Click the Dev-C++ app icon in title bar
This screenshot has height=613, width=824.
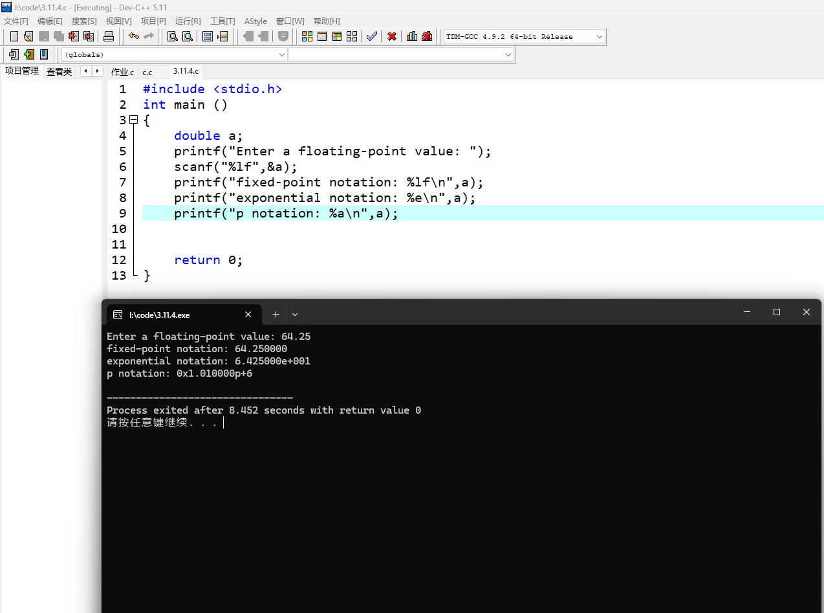[6, 7]
